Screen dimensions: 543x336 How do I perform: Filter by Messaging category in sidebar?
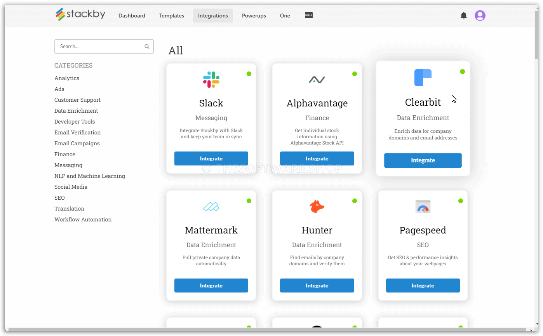[68, 165]
